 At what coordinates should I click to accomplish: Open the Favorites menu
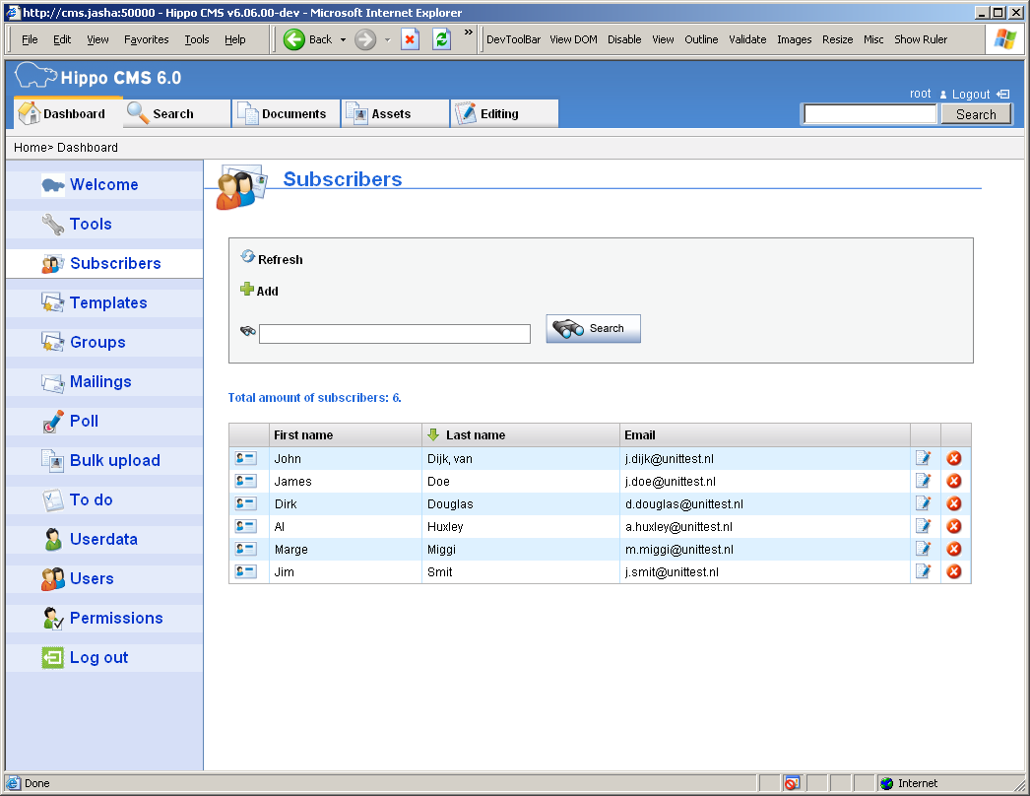(146, 39)
